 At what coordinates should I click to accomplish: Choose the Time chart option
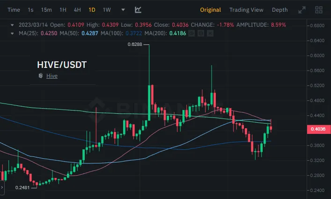click(14, 10)
